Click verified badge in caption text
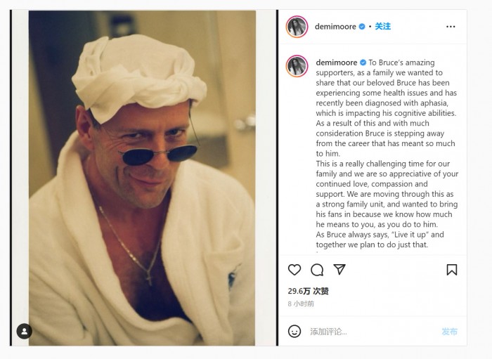Screen dimensions: 492x359 363,63
